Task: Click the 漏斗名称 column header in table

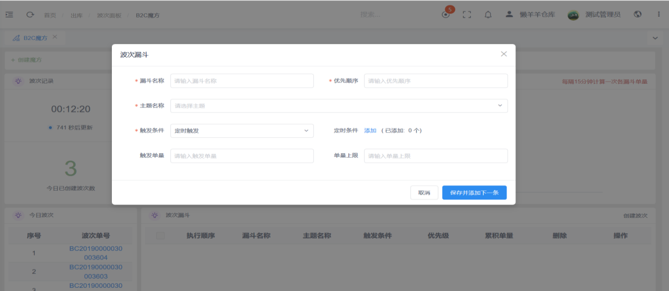Action: [x=256, y=236]
